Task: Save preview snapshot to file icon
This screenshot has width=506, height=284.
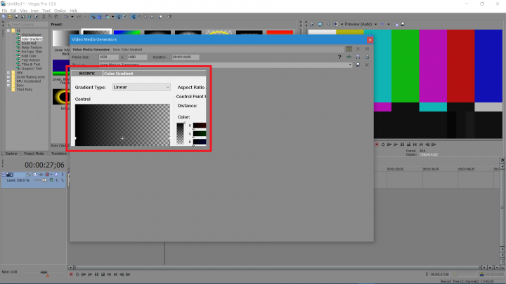Action: 403,24
